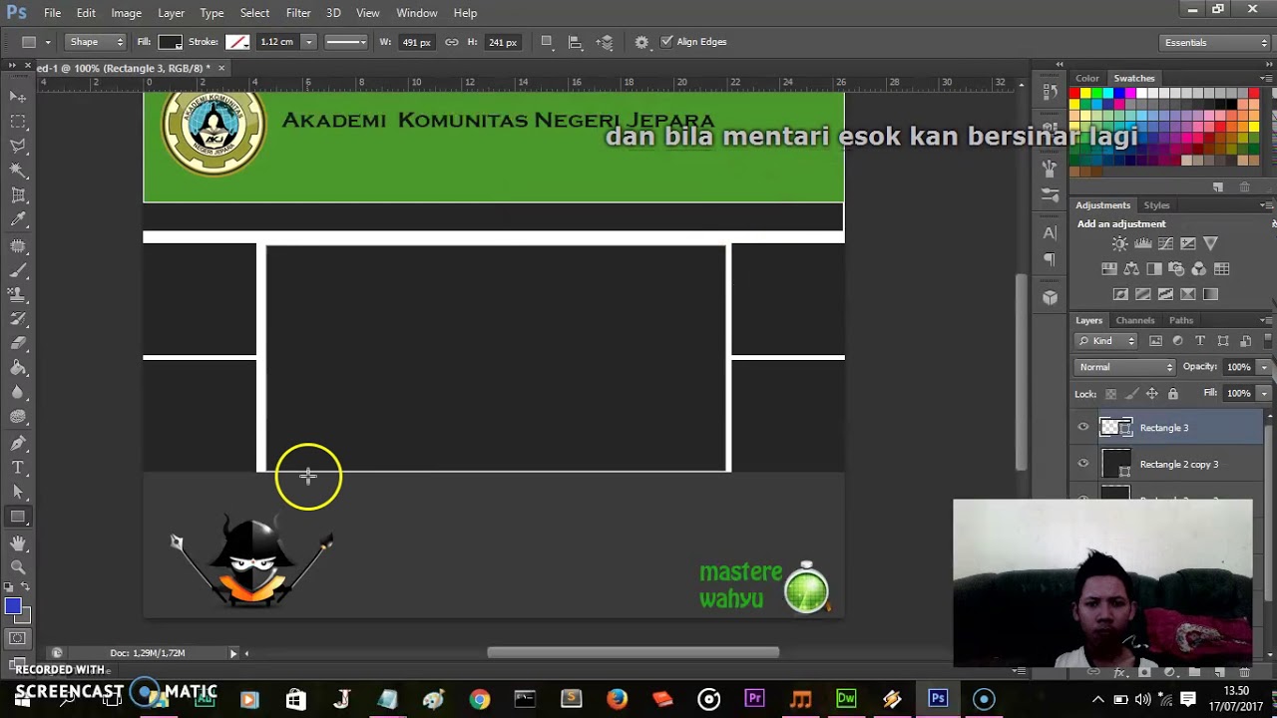Open the shape geometry options gear
1277x718 pixels.
click(x=641, y=42)
